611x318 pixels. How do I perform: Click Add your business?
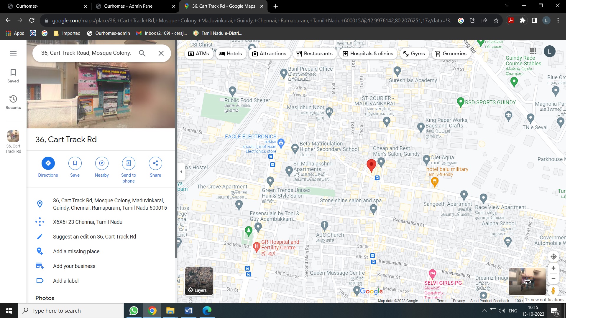tap(101, 266)
